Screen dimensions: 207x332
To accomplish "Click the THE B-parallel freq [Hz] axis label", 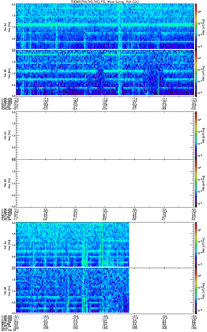I will coord(9,291).
